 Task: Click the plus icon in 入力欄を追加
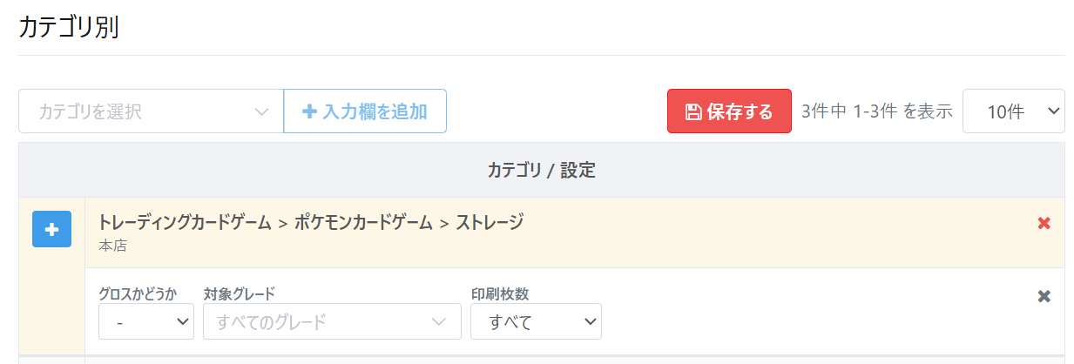309,111
